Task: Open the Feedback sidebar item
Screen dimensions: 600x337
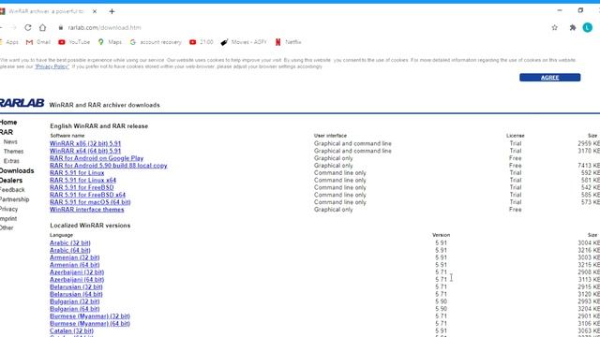Action: pyautogui.click(x=12, y=190)
